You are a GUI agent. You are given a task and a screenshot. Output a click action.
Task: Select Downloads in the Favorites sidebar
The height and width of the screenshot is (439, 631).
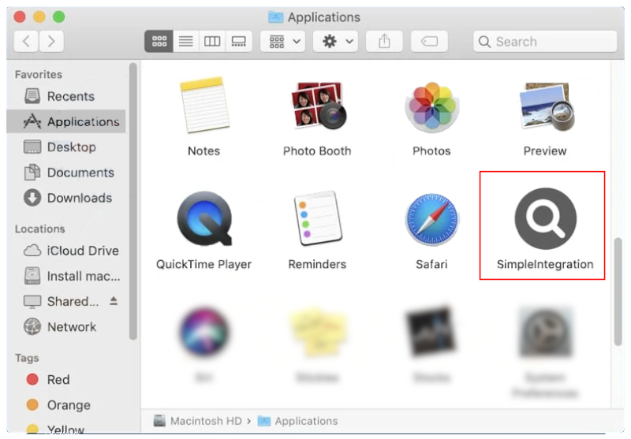79,198
